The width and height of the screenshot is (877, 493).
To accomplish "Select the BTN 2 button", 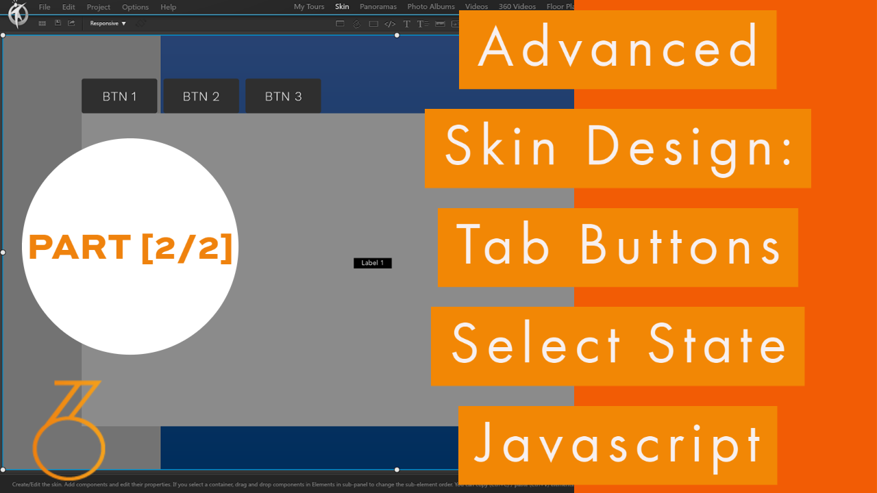I will tap(200, 96).
